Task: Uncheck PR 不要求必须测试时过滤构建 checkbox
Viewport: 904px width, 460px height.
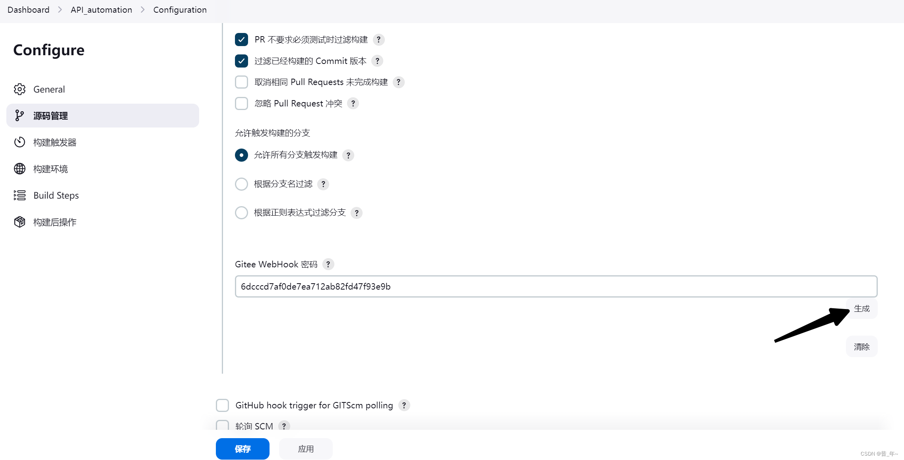Action: coord(241,40)
